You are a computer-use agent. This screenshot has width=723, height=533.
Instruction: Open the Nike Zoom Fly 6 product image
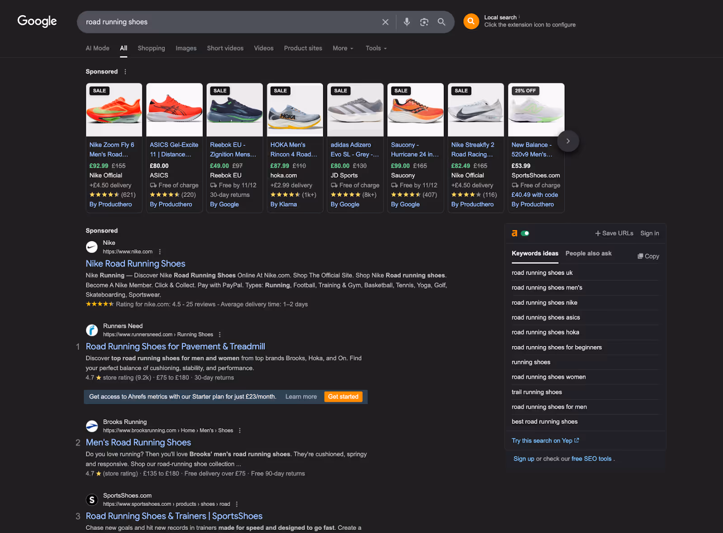click(x=114, y=110)
